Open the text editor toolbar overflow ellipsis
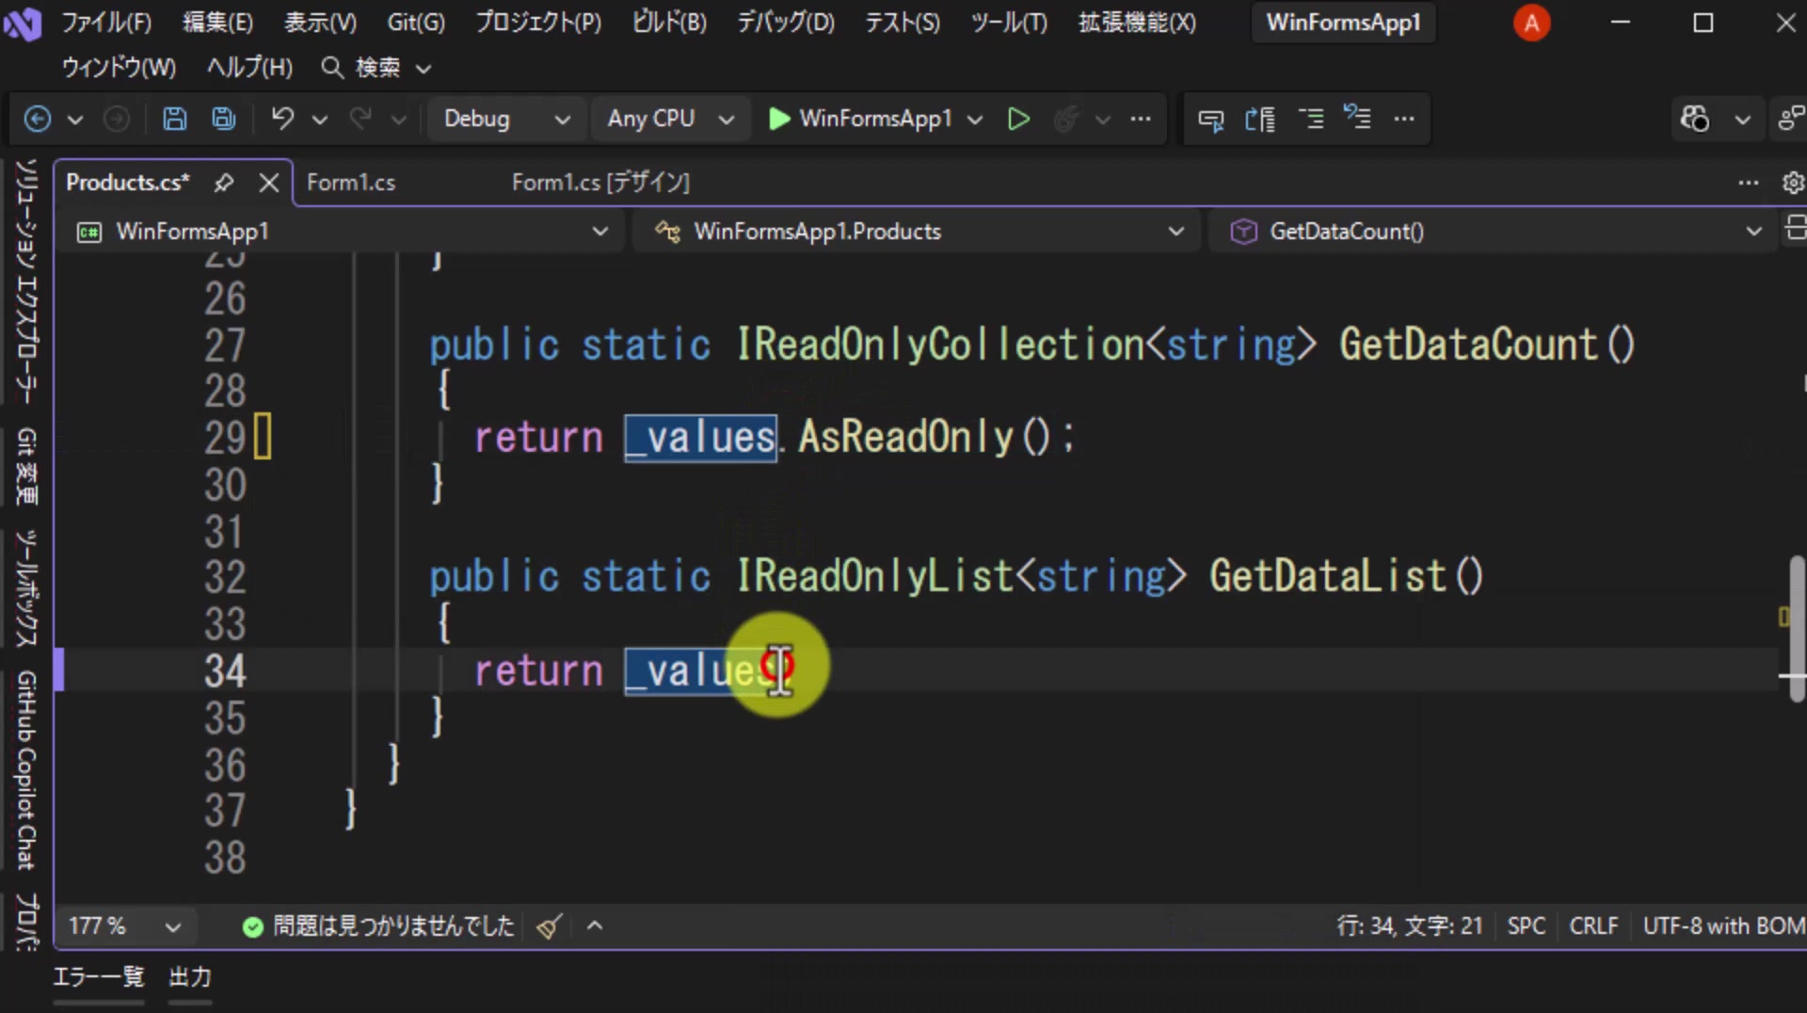This screenshot has height=1013, width=1807. [x=1404, y=119]
